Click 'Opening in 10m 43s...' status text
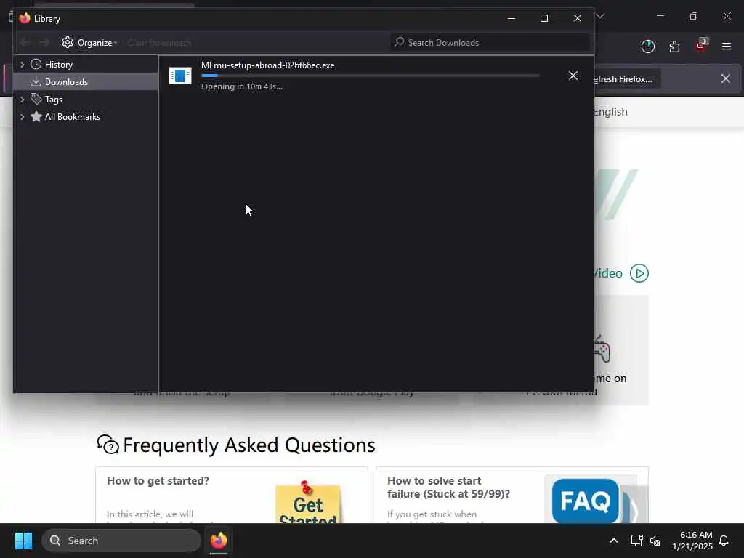 [x=242, y=86]
